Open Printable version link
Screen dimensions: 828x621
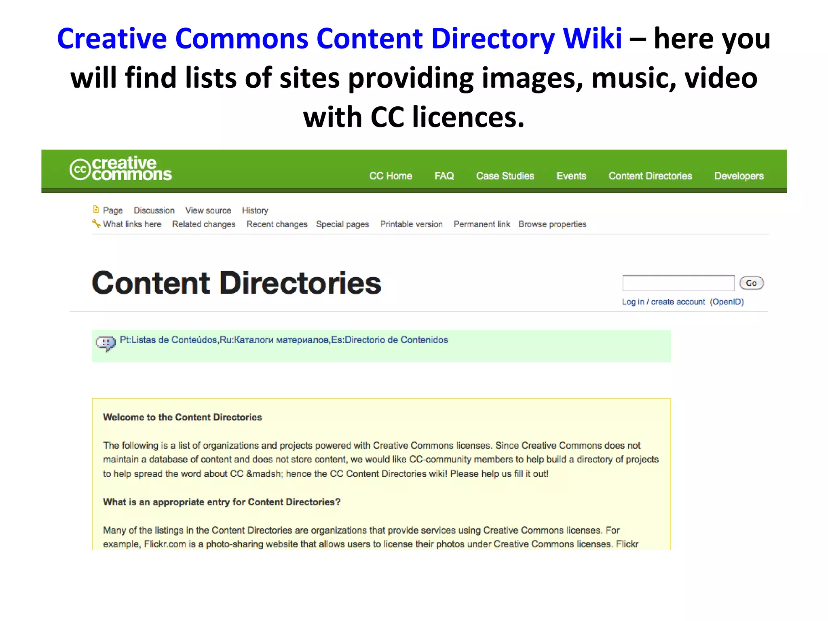click(x=411, y=224)
